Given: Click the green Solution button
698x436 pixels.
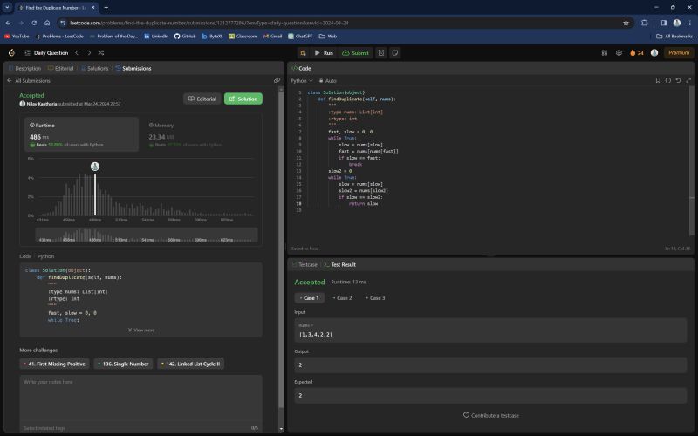Looking at the screenshot, I should click(243, 99).
